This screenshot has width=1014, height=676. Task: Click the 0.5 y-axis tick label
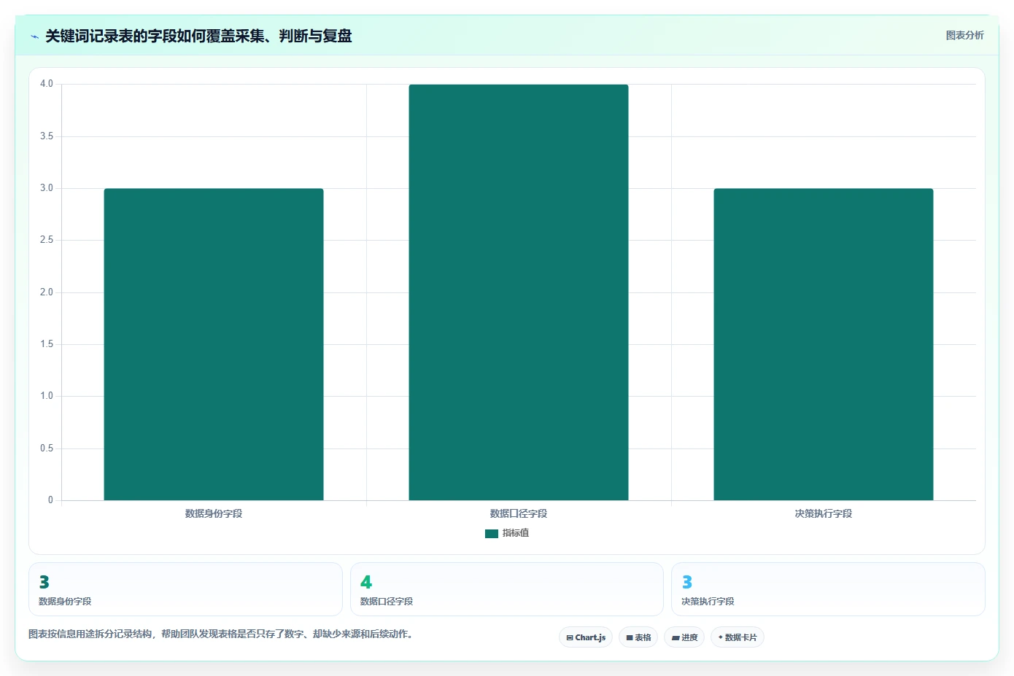pos(47,448)
